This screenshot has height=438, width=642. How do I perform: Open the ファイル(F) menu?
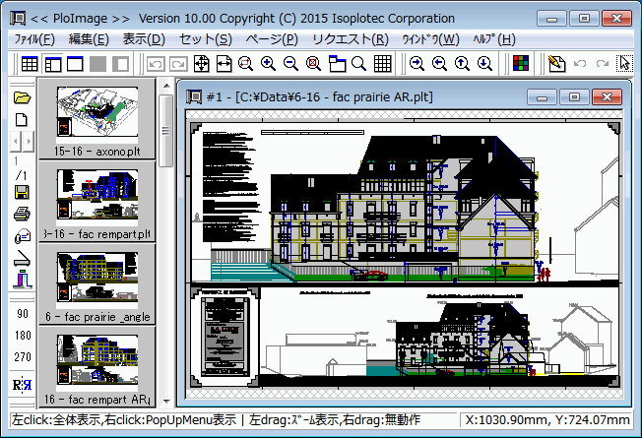click(34, 39)
